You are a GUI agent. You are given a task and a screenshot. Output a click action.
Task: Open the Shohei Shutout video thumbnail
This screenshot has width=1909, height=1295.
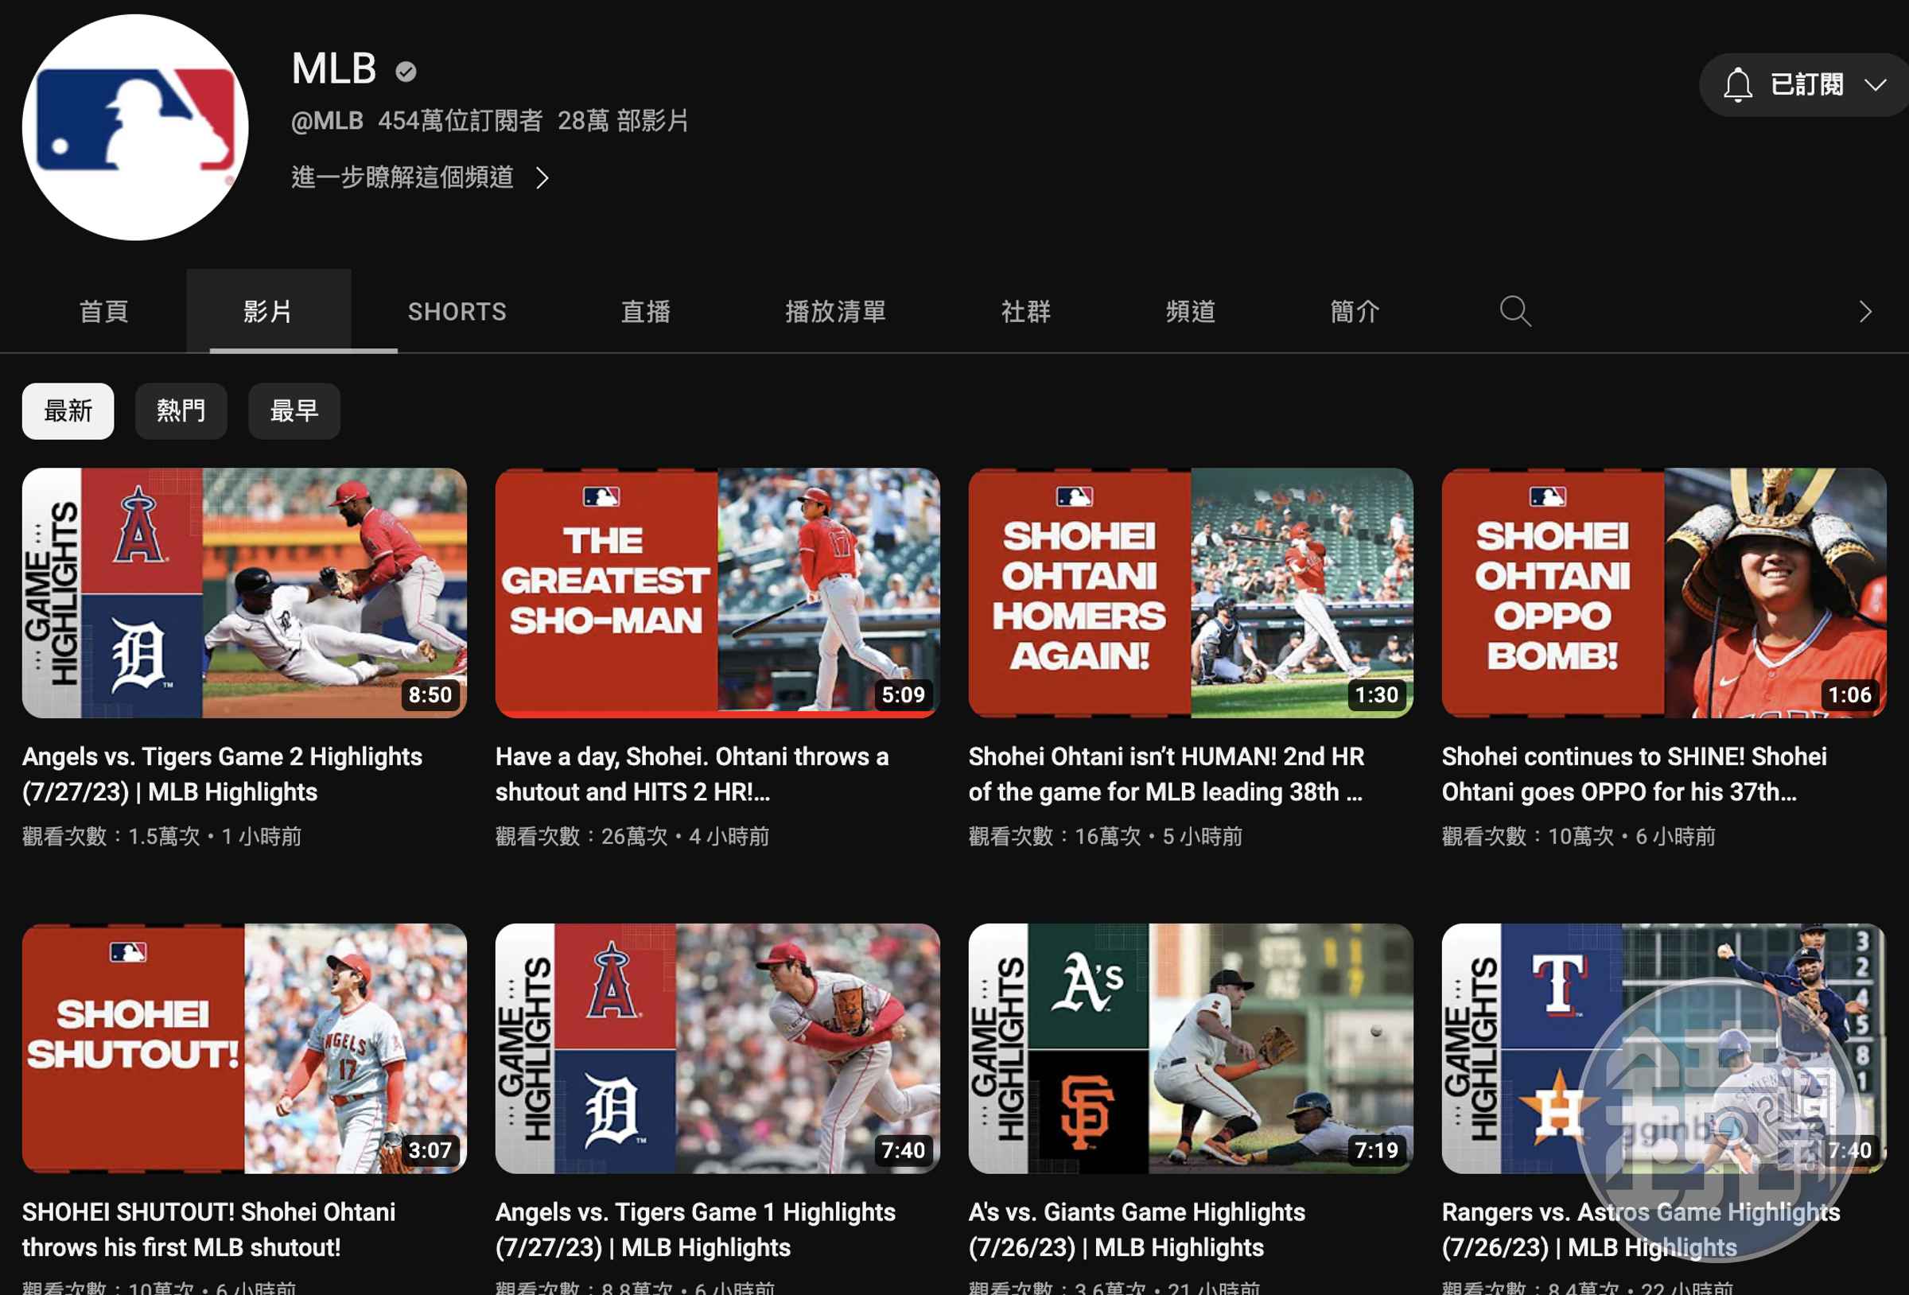pos(244,1048)
